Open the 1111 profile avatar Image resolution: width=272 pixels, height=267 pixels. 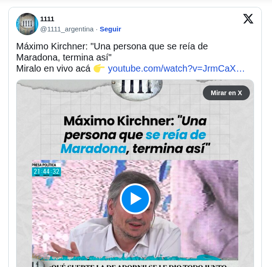[x=27, y=24]
